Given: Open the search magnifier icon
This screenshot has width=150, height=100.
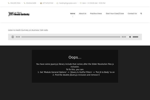Looking at the screenshot, I should coord(141,13).
